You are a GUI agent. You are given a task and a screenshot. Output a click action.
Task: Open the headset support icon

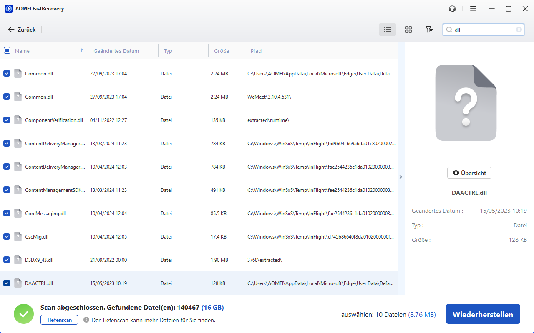point(452,9)
